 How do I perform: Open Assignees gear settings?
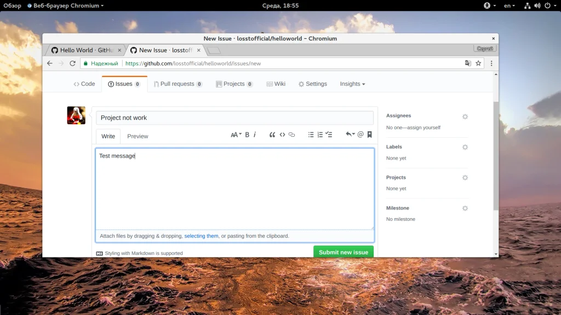[465, 116]
